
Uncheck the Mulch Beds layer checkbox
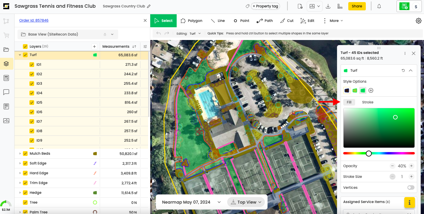[x=25, y=154]
